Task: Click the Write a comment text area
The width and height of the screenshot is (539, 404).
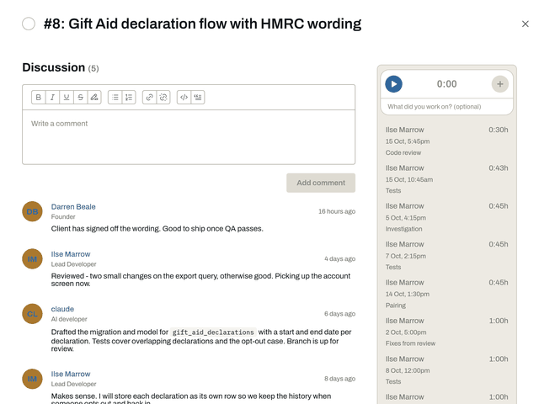Action: coord(189,137)
